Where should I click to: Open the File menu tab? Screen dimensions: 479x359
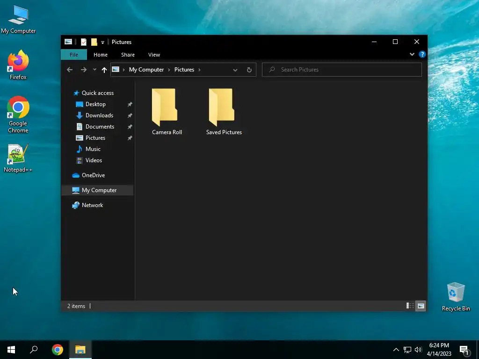click(x=74, y=55)
